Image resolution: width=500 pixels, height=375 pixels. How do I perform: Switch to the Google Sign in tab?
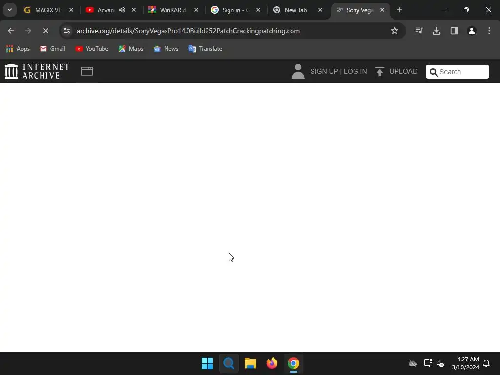click(x=231, y=10)
